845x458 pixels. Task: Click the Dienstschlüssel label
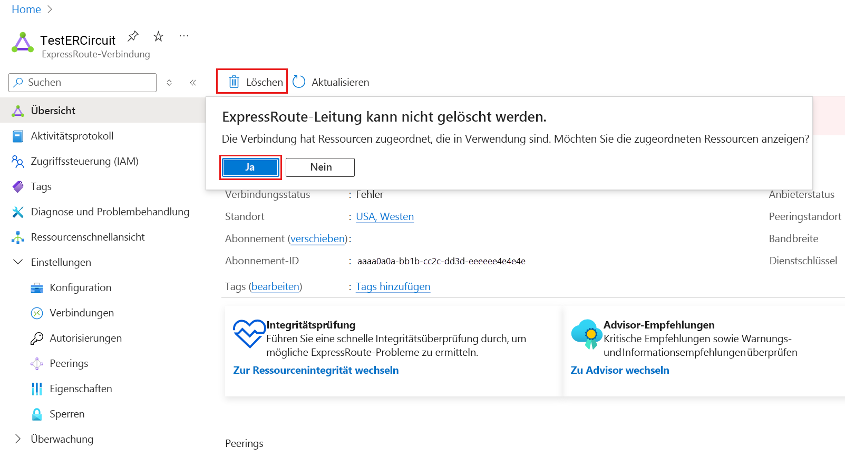tap(803, 261)
